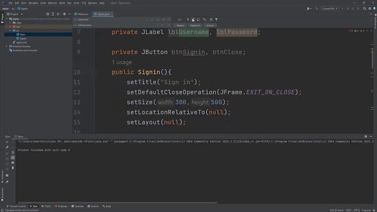Click Collapse All in Project panel

click(58, 14)
